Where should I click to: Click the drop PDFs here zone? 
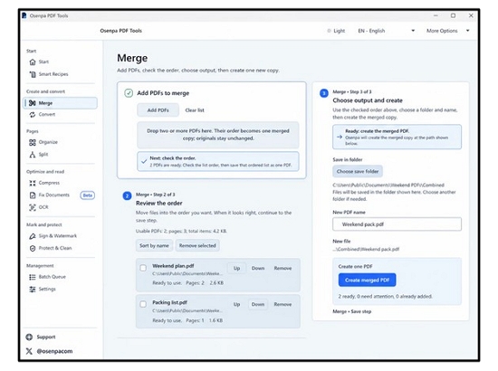point(218,135)
